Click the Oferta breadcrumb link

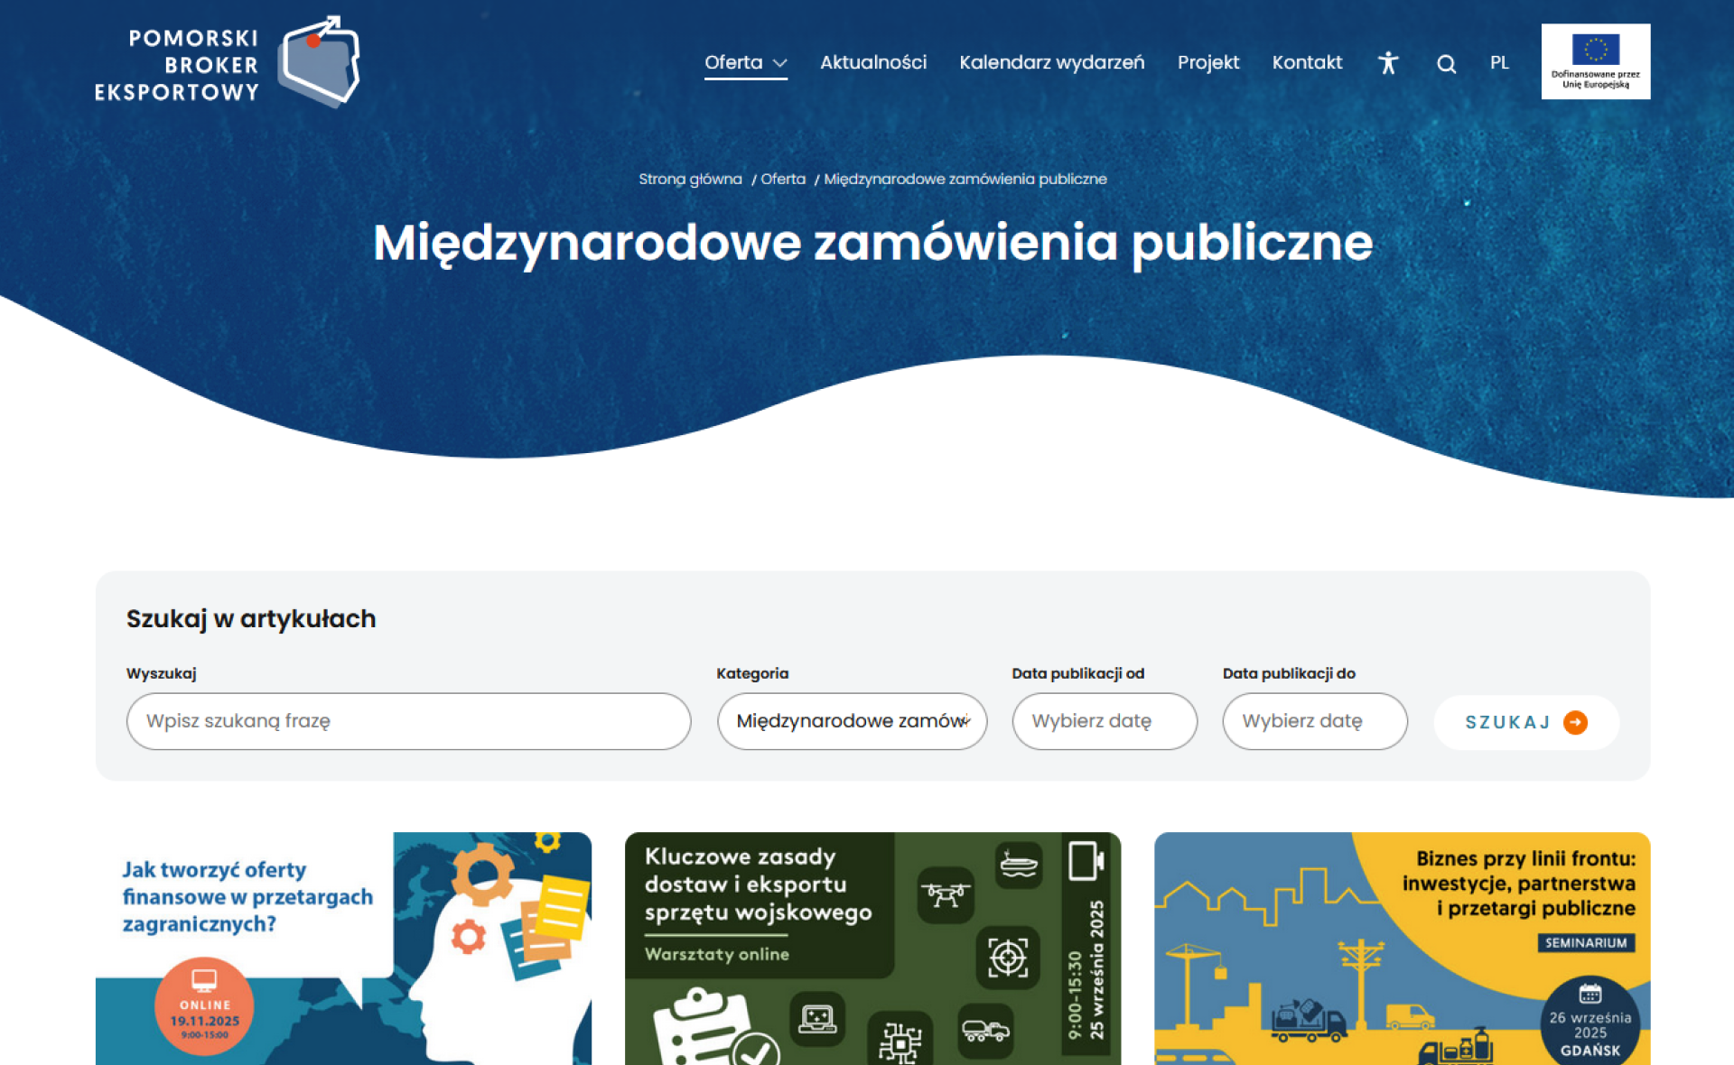[x=782, y=179]
